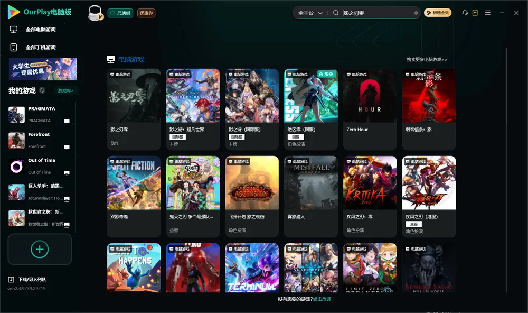The width and height of the screenshot is (528, 313).
Task: Select 巨人杀手 Jotunnslayer in my games
Action: click(40, 192)
